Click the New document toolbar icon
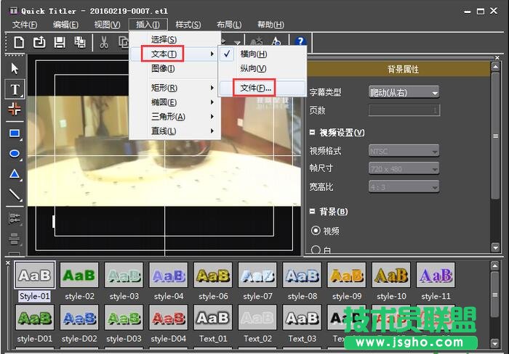The image size is (509, 354). 19,42
